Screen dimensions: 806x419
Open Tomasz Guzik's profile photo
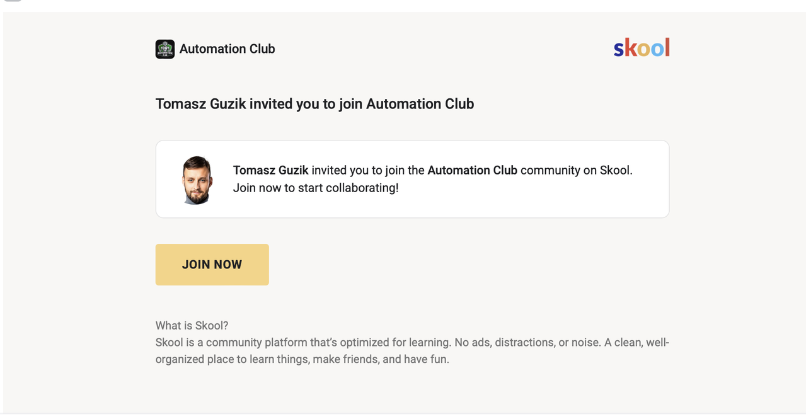tap(197, 180)
